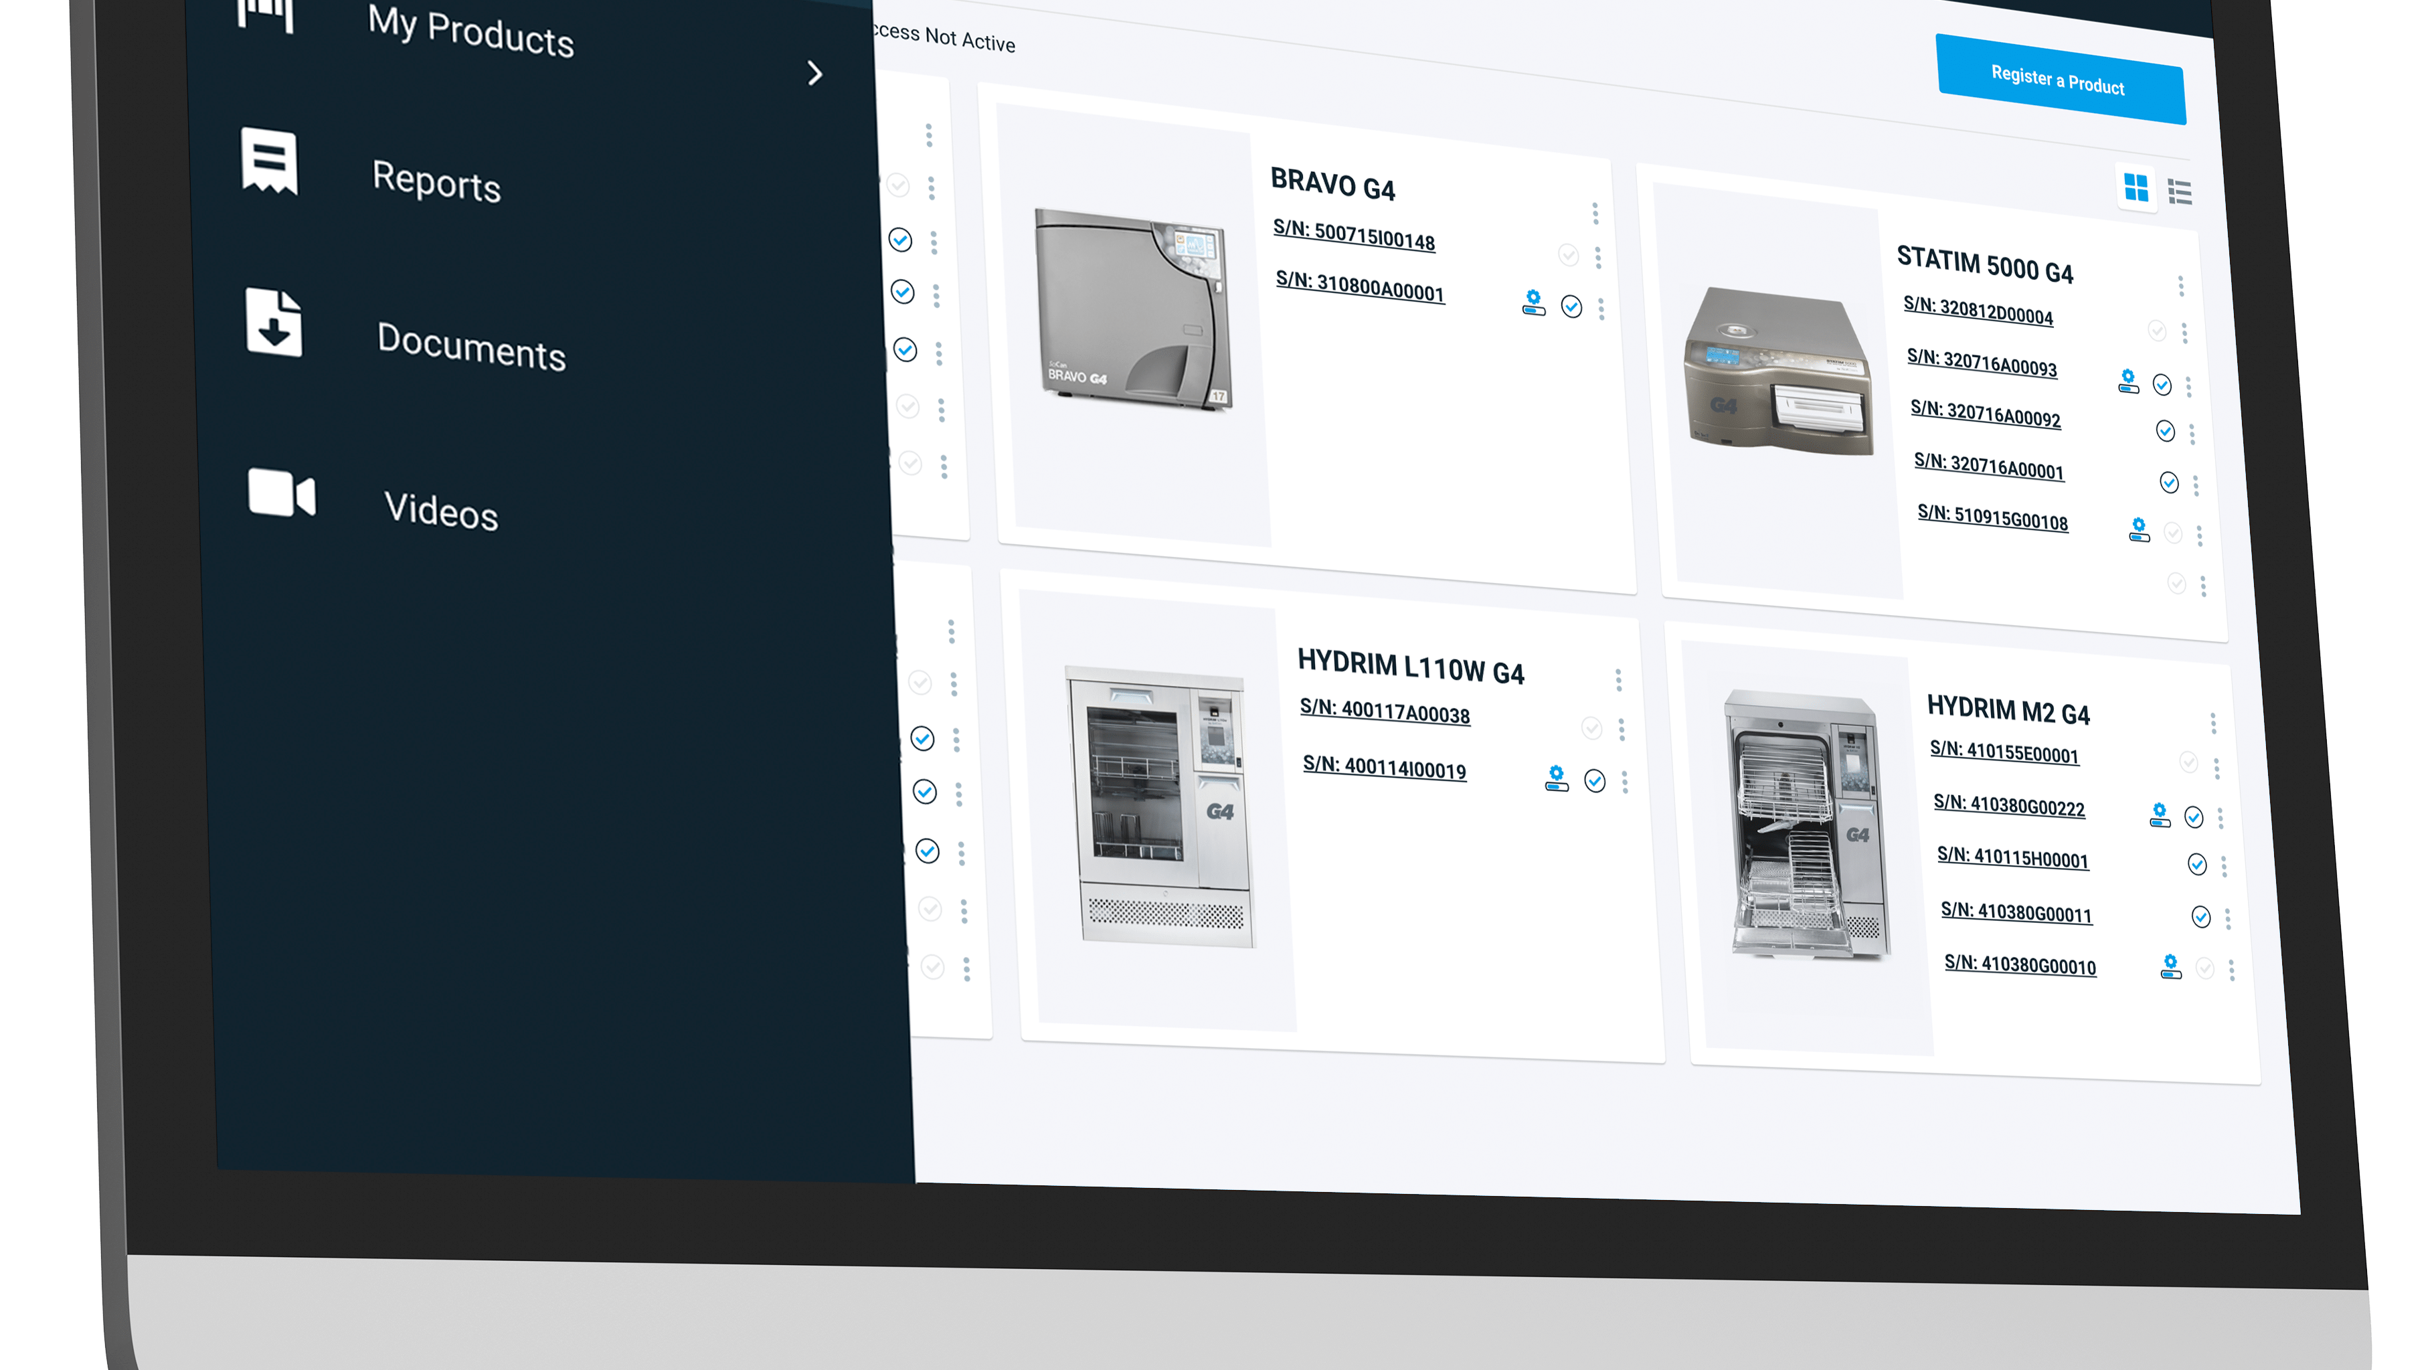Viewport: 2436px width, 1370px height.
Task: Click the STATIM 5000 G4 title
Action: tap(1985, 265)
